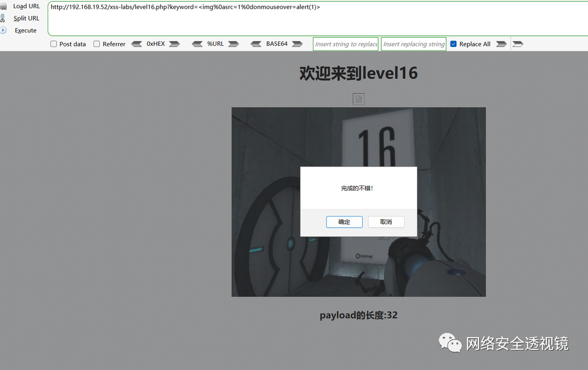The width and height of the screenshot is (588, 370).
Task: Click the Execute play icon
Action: 3,30
